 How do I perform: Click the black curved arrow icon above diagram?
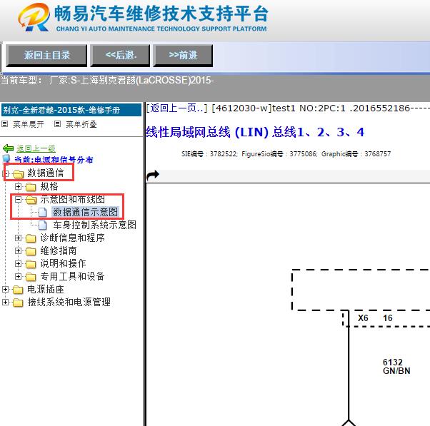(x=153, y=176)
